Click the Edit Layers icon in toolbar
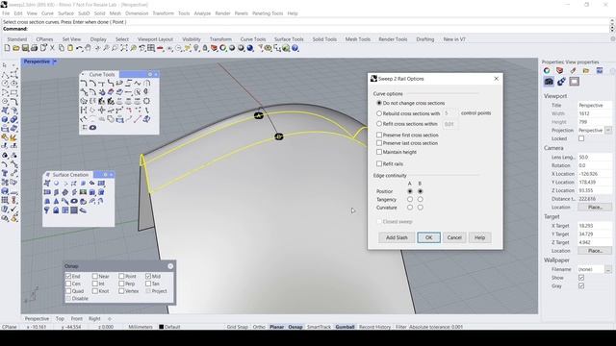 tap(214, 48)
